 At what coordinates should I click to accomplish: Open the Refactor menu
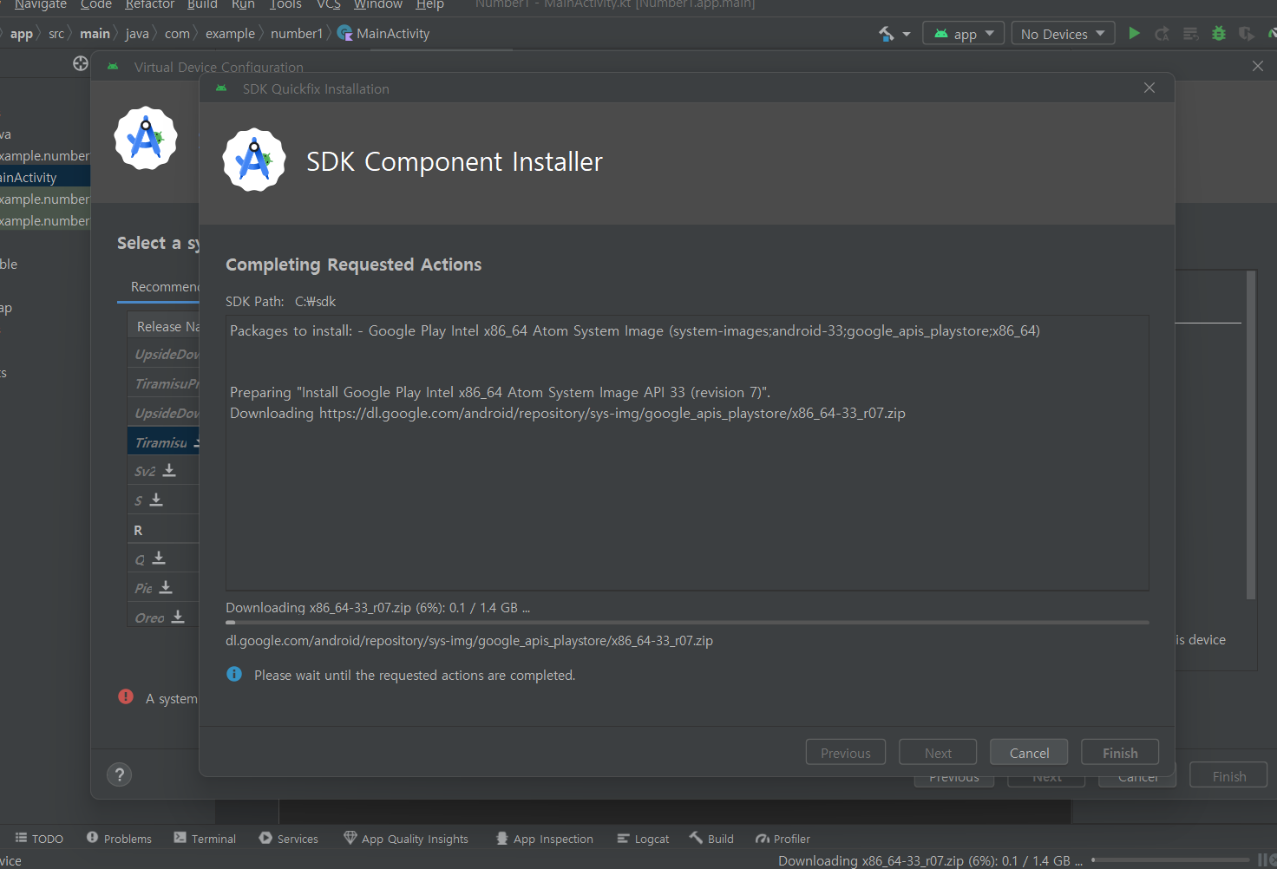(150, 4)
